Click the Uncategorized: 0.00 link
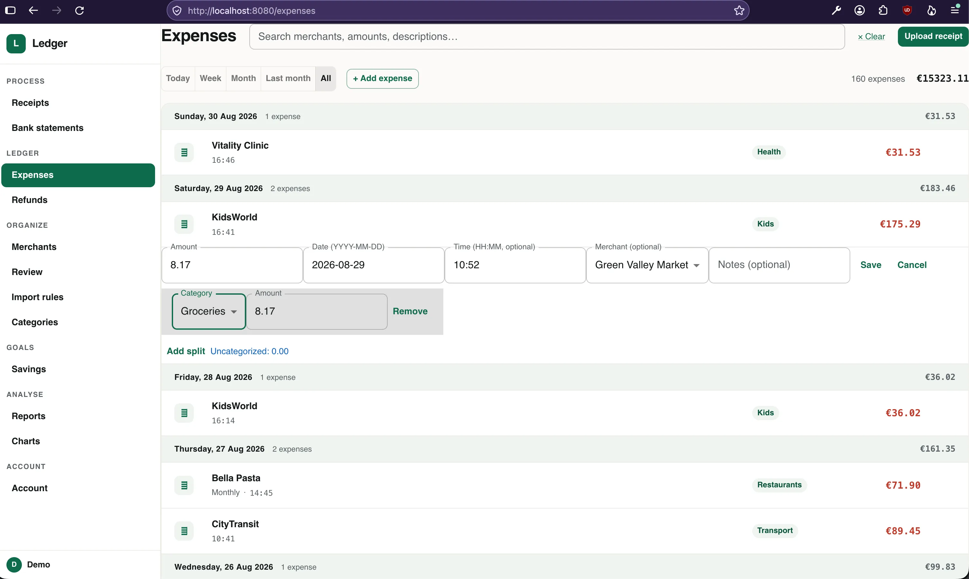The width and height of the screenshot is (969, 579). tap(249, 351)
